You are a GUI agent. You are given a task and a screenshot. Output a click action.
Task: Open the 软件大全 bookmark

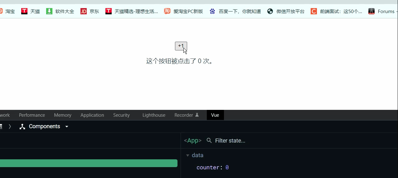tap(60, 11)
